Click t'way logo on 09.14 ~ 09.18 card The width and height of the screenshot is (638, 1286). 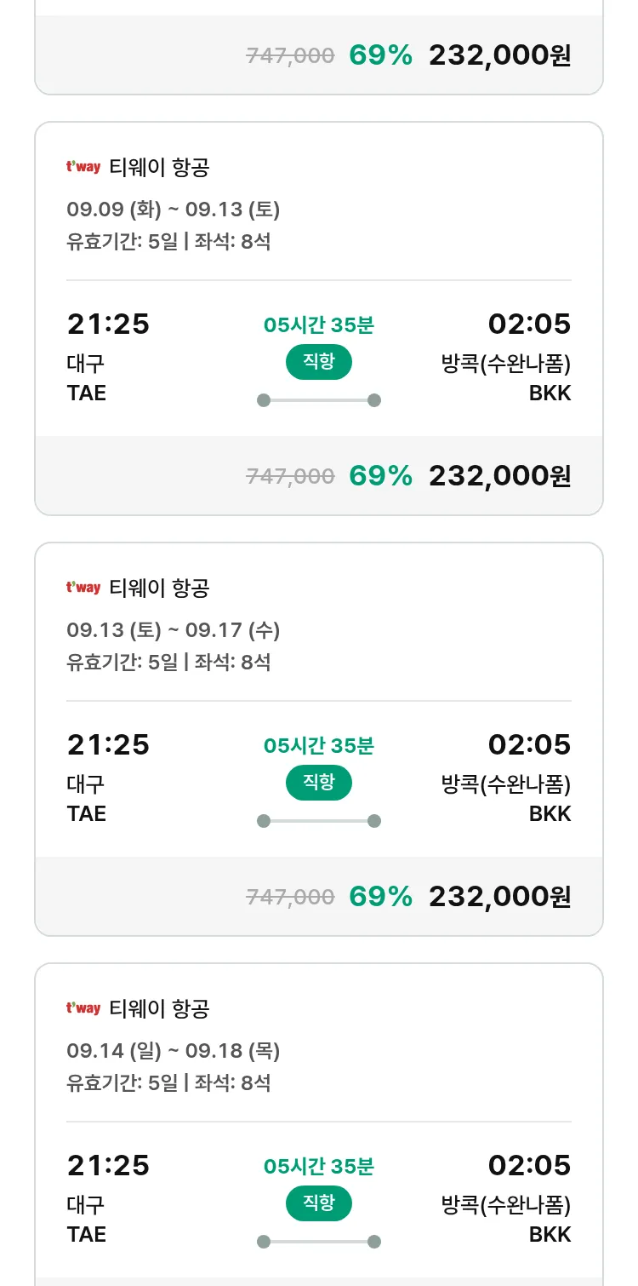[x=83, y=1008]
